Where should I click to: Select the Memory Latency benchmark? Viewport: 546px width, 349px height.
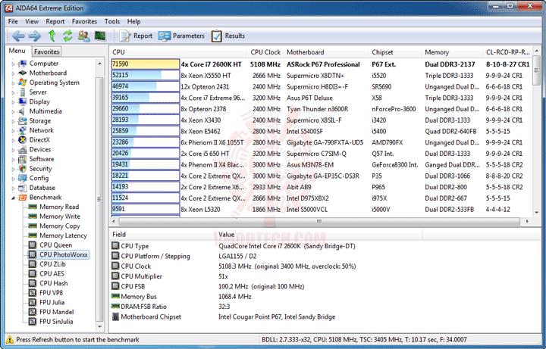point(58,235)
